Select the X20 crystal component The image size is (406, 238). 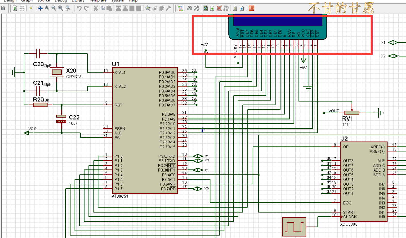57,72
